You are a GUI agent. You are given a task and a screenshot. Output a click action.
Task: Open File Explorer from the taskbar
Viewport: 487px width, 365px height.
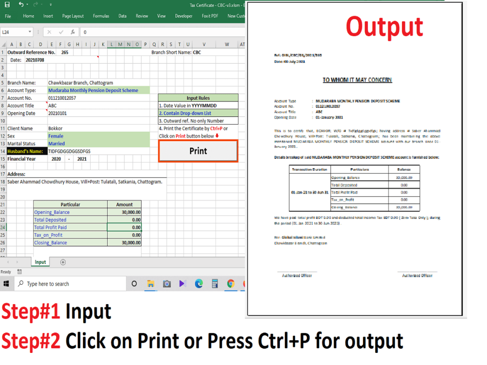(150, 284)
